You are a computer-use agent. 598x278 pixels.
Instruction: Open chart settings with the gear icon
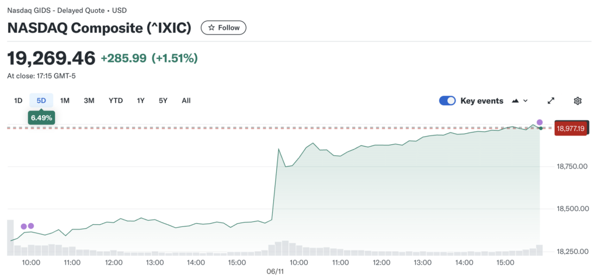[x=578, y=100]
